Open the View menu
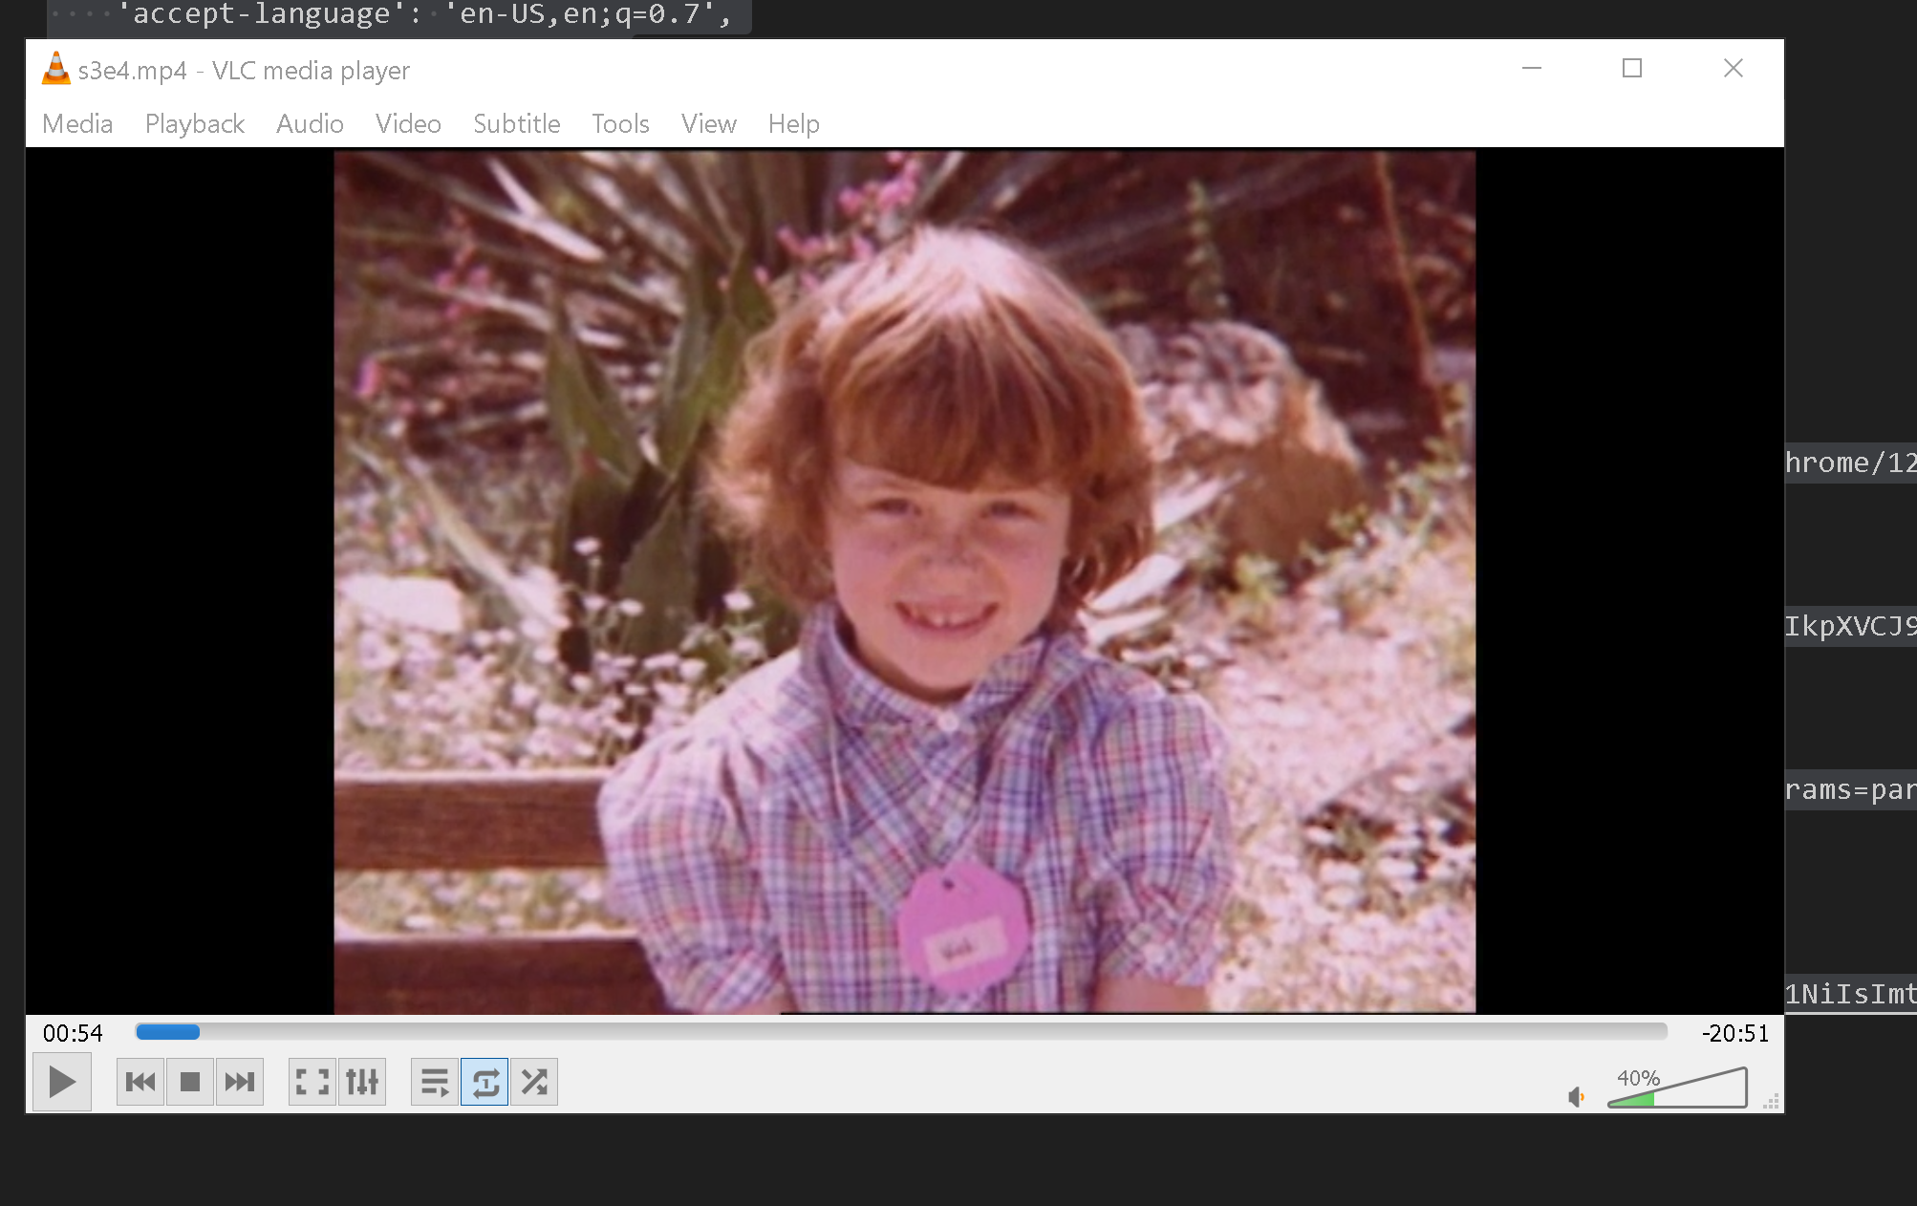1917x1206 pixels. point(709,124)
